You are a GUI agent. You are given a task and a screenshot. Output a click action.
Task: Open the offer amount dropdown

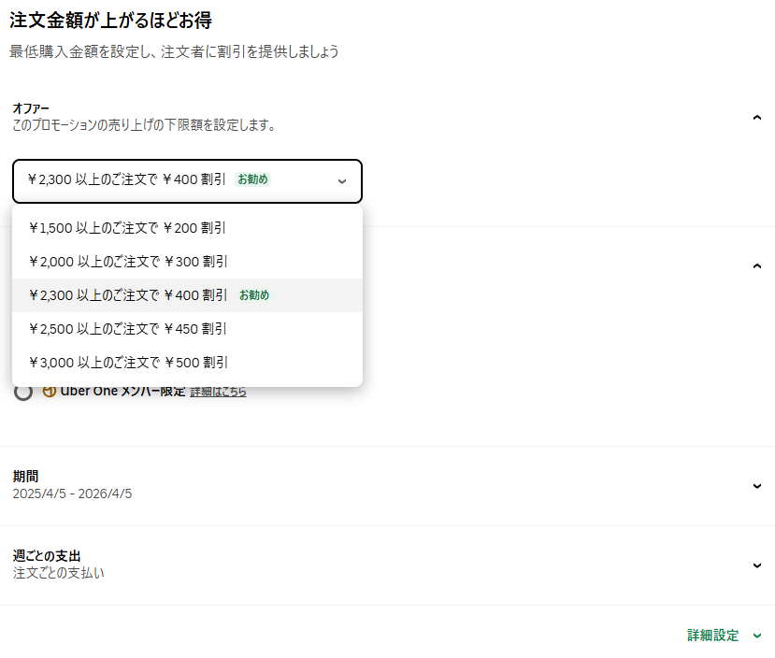click(x=187, y=180)
